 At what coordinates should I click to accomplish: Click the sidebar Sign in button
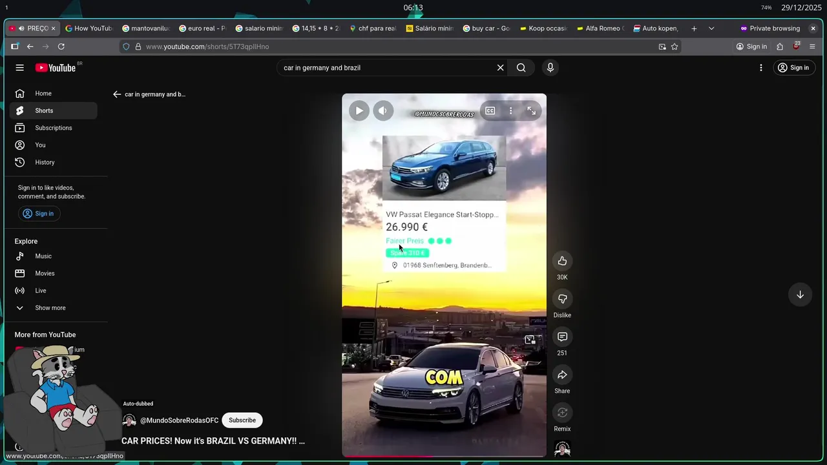(39, 214)
